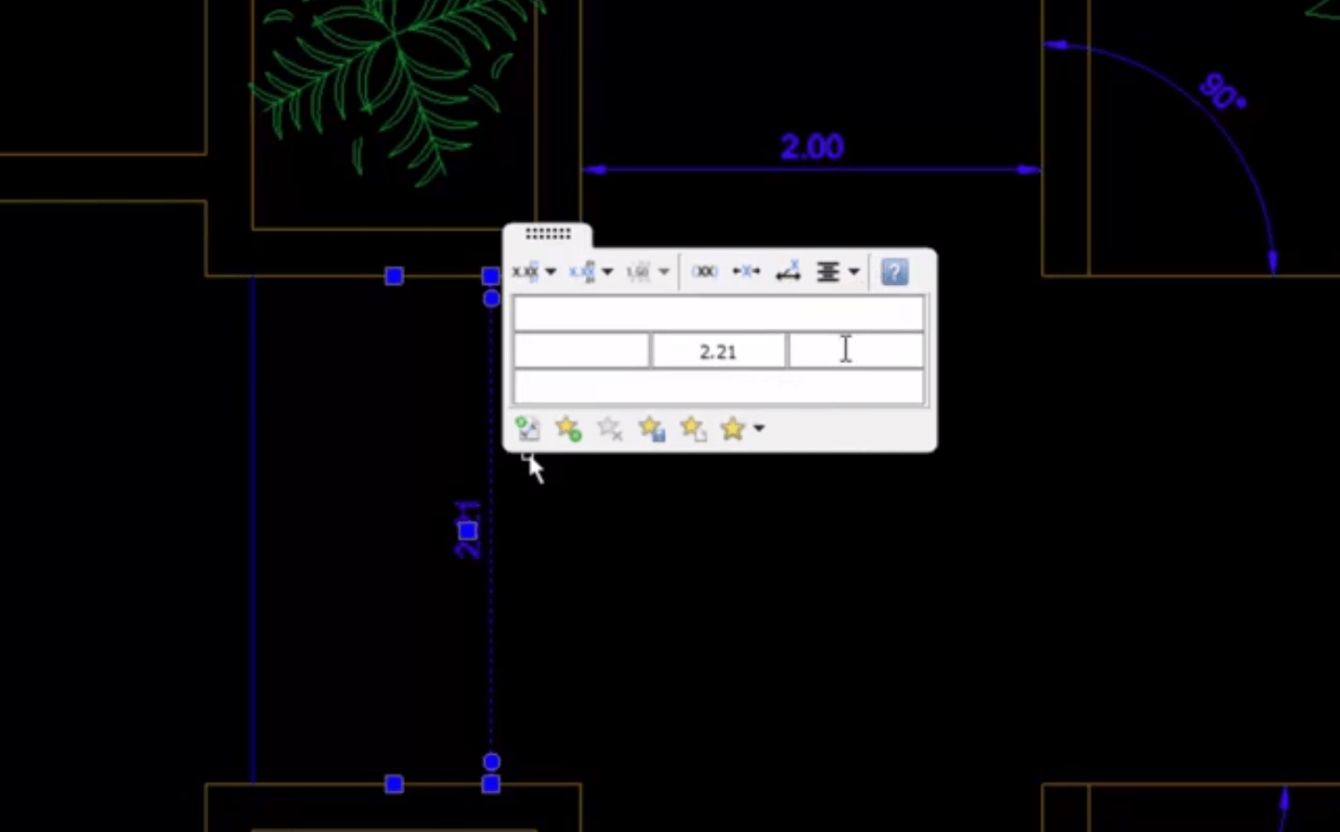Add or update favorite style star
Image resolution: width=1340 pixels, height=832 pixels.
[567, 428]
